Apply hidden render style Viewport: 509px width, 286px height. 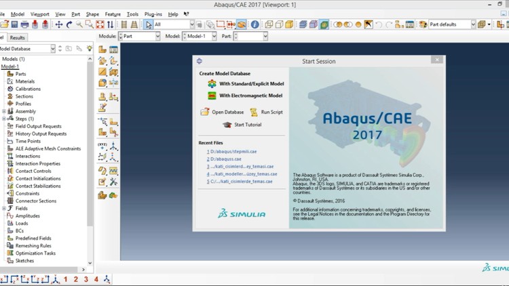(279, 24)
